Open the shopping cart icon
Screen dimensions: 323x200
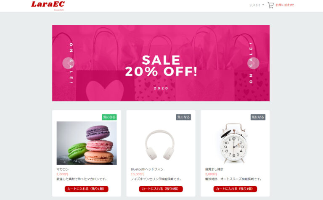pos(270,5)
